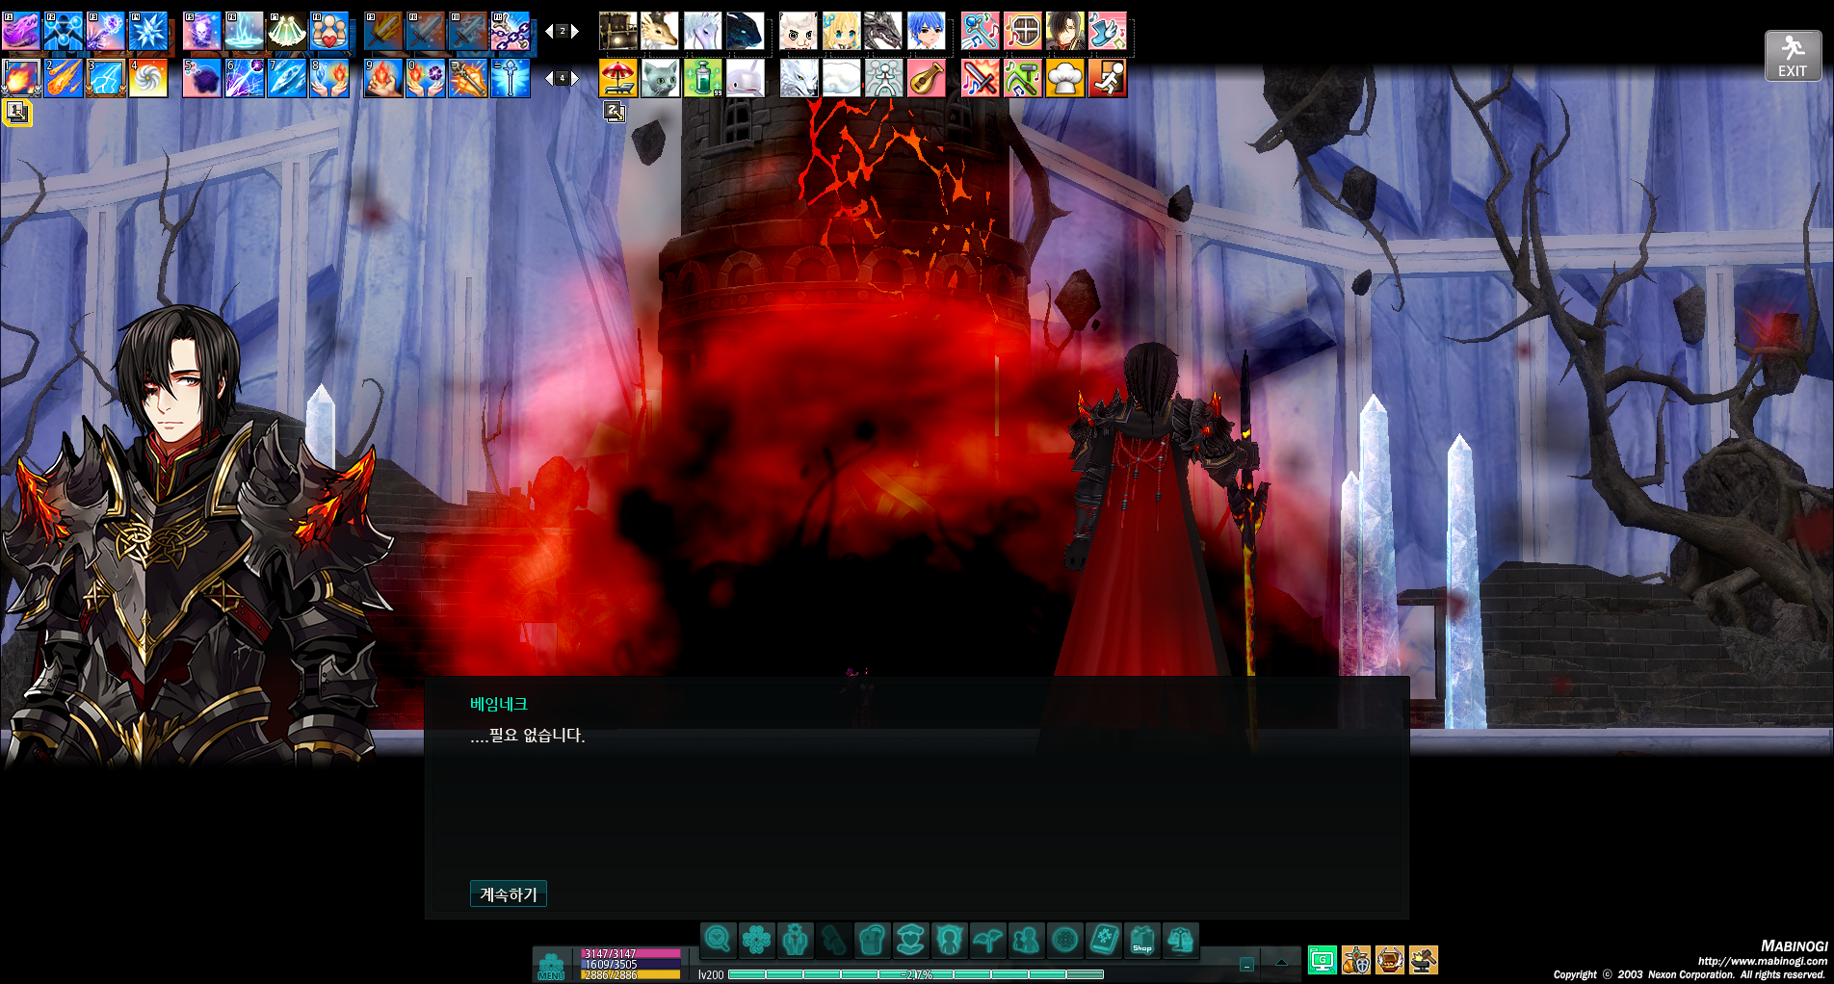1834x984 pixels.
Task: Summon the white sheep pet
Action: pos(799,31)
